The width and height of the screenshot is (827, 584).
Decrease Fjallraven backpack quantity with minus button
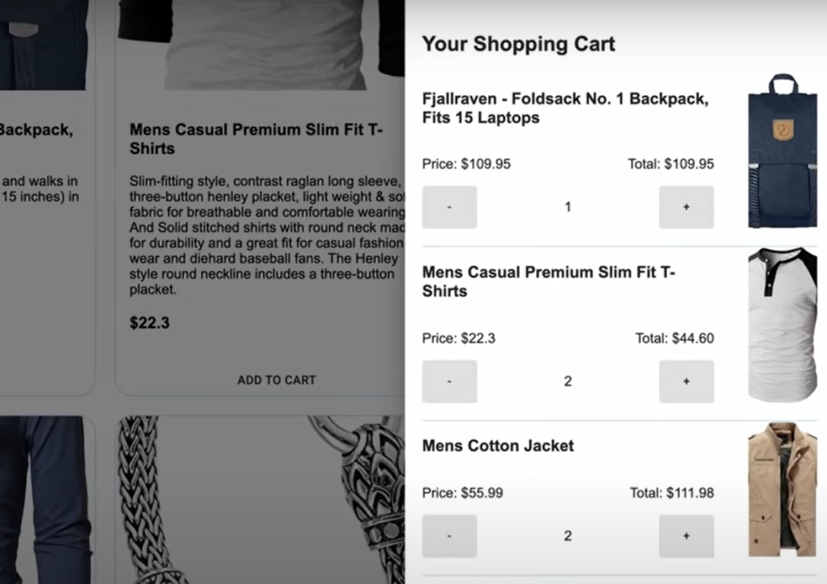449,207
